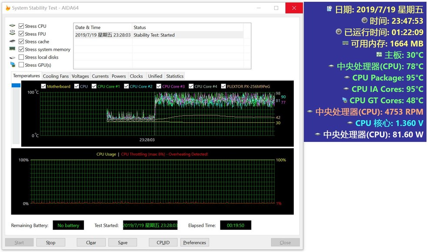Image resolution: width=428 pixels, height=252 pixels.
Task: Click the Date & Time column header
Action: click(103, 27)
